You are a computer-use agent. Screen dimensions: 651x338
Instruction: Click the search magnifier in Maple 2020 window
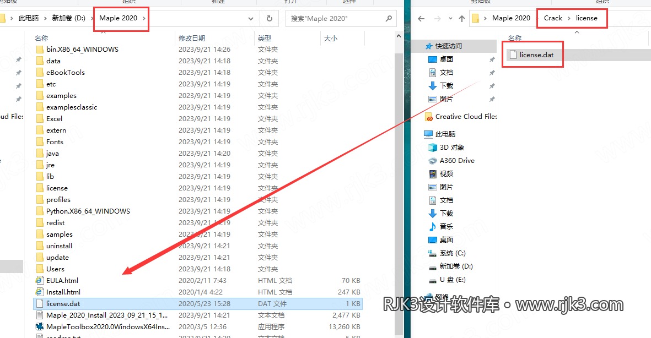pos(389,19)
